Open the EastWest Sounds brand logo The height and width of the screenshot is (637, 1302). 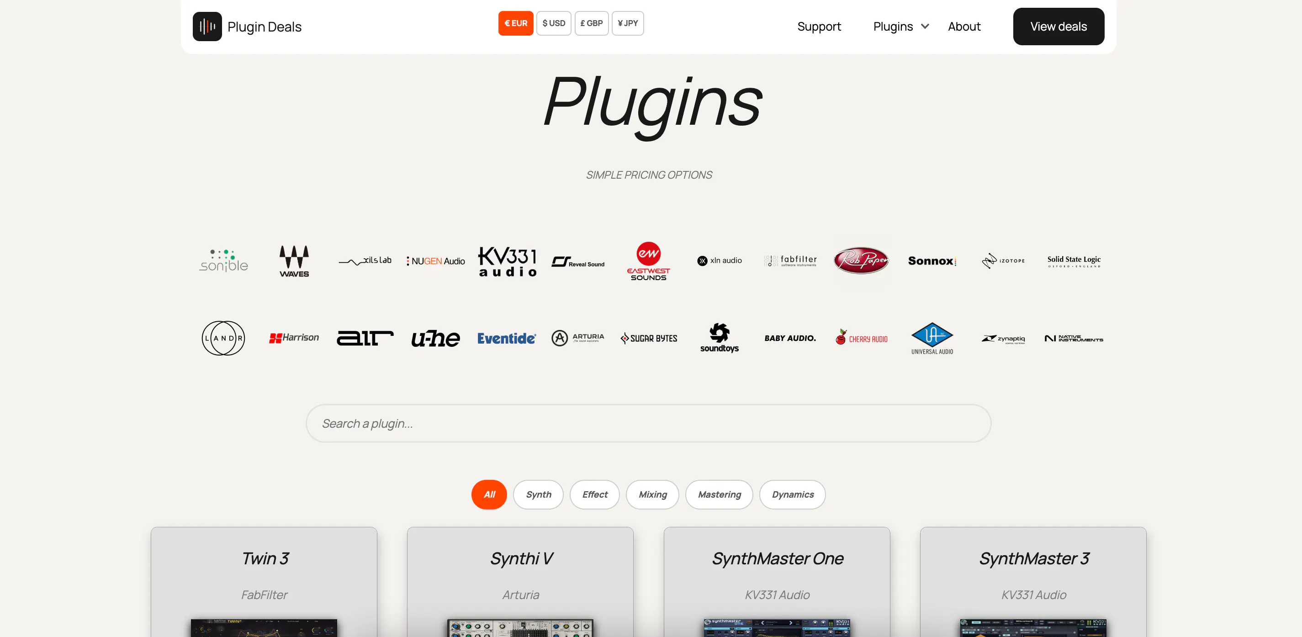(648, 261)
